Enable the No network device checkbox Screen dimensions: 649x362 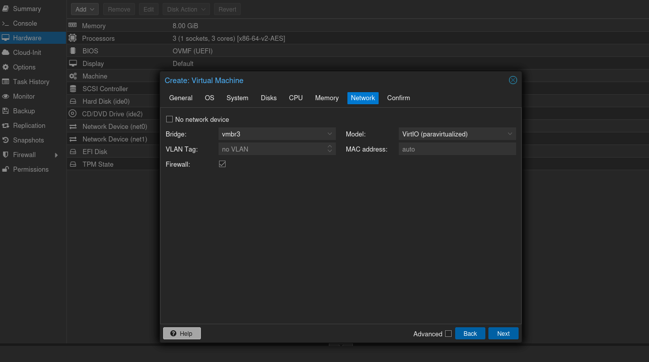coord(169,119)
